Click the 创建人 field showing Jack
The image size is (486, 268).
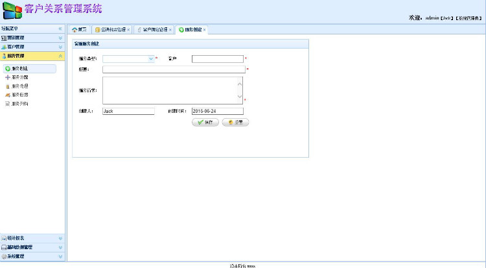(x=128, y=111)
